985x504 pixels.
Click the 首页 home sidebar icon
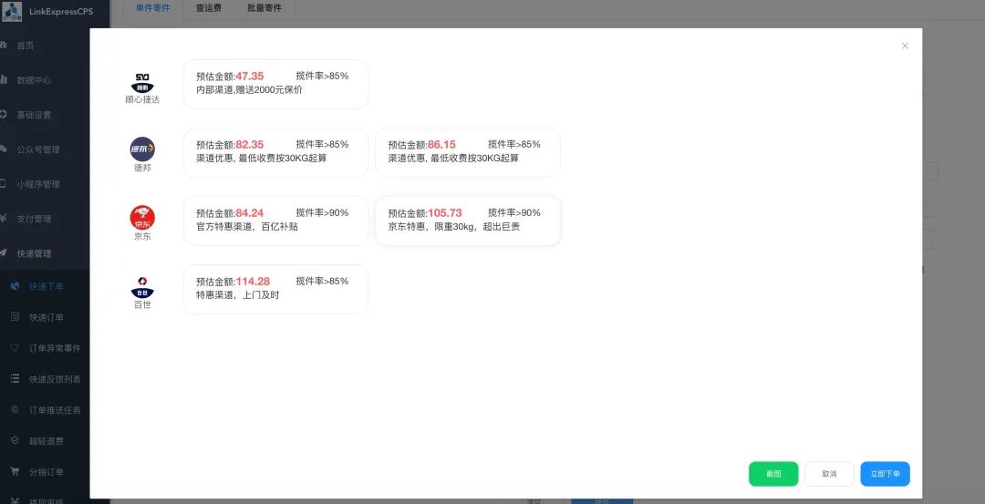pos(3,46)
